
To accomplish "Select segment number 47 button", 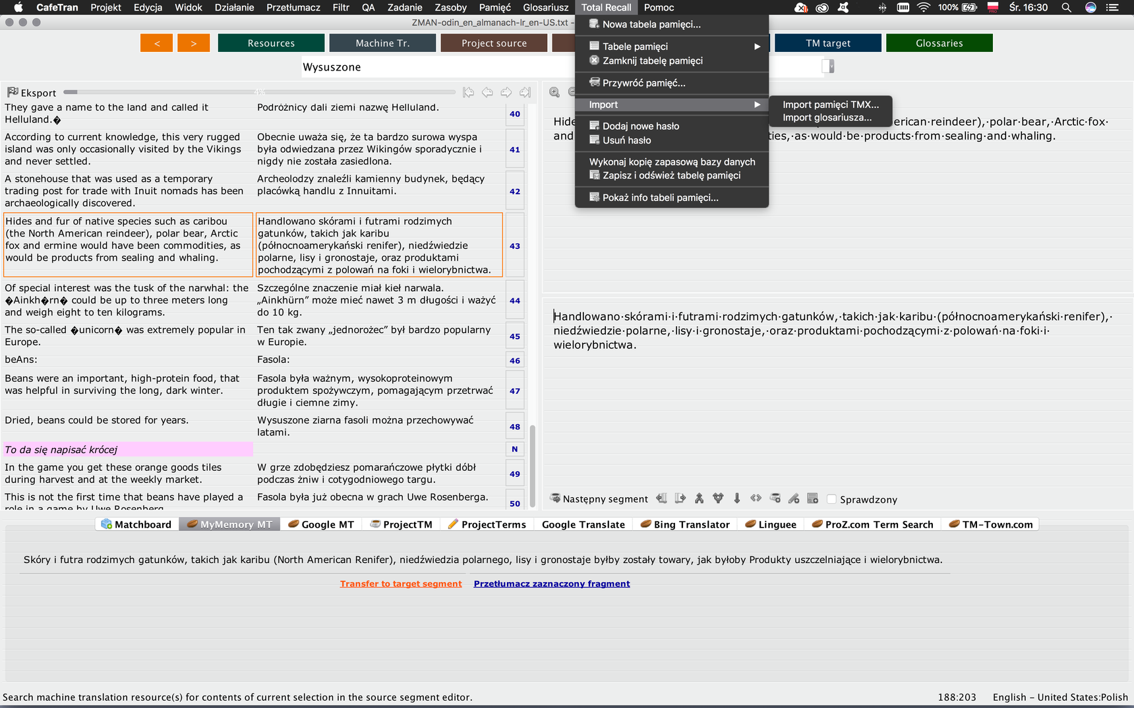I will pyautogui.click(x=515, y=391).
